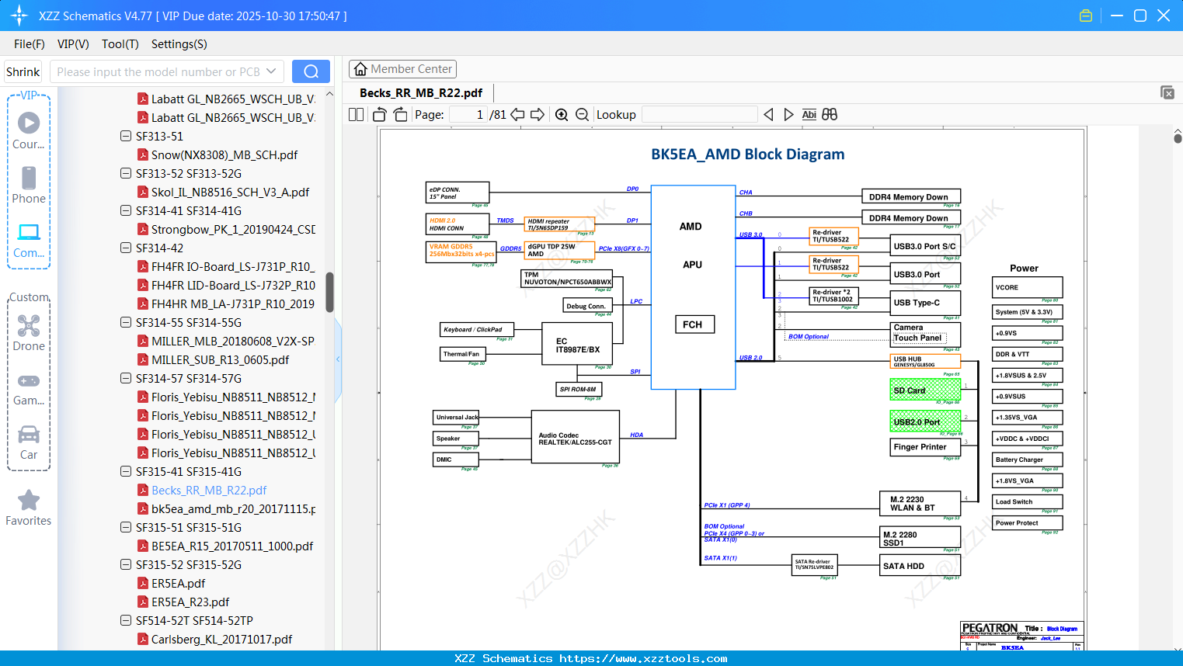Click the Lookup text field

tap(699, 115)
